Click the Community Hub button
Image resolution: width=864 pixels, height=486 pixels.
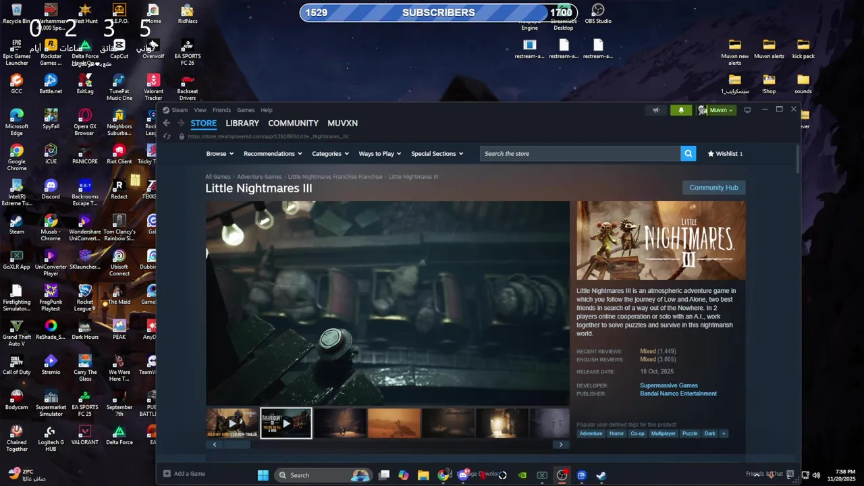click(713, 188)
